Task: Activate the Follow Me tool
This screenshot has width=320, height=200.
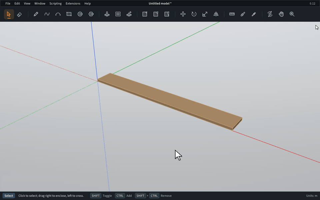Action: click(129, 14)
